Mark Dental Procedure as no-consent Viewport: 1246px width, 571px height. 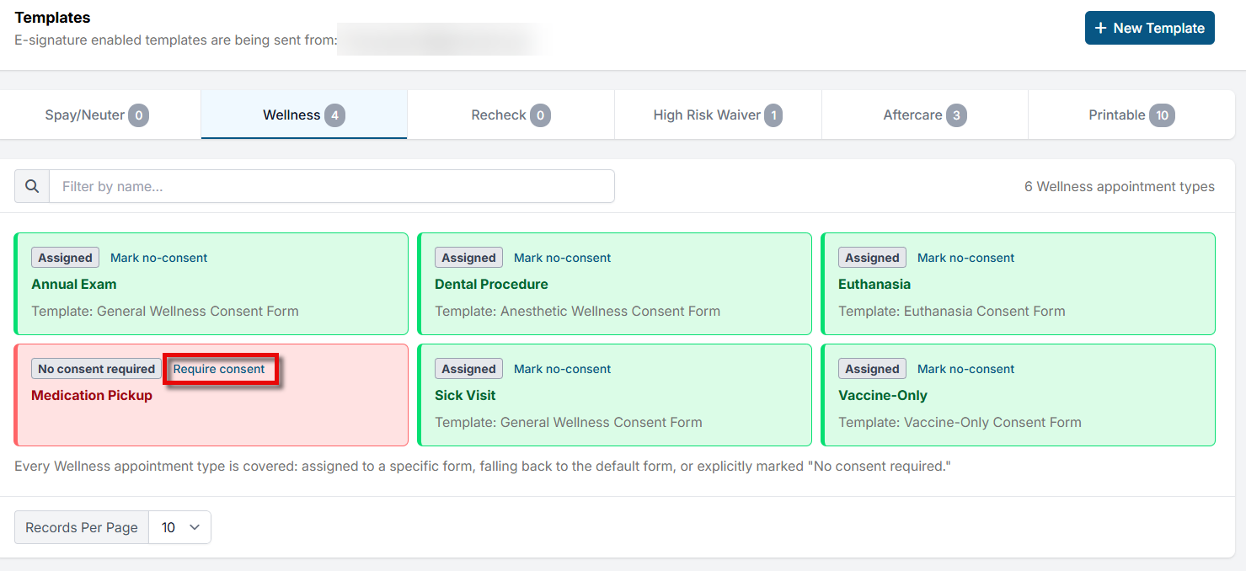(x=562, y=258)
